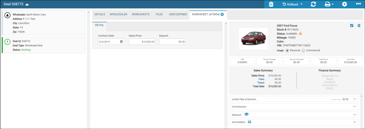Open the Rollback dropdown

[x=292, y=4]
